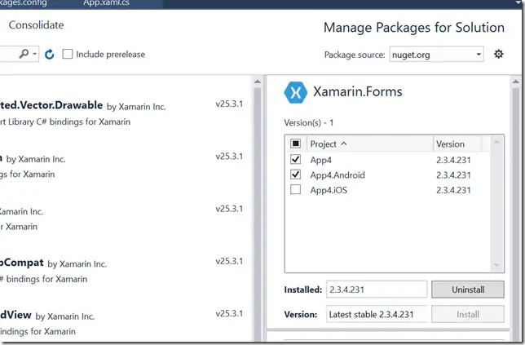Select the App4.iOS project row
Image resolution: width=525 pixels, height=345 pixels.
(x=388, y=190)
